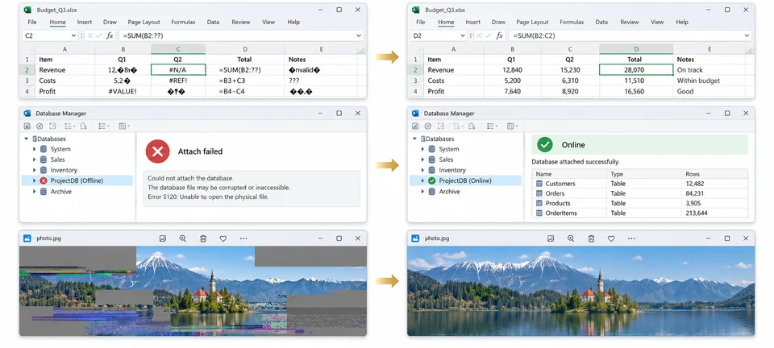Open the File menu in the C2 spreadsheet window
The width and height of the screenshot is (774, 348).
pos(32,23)
